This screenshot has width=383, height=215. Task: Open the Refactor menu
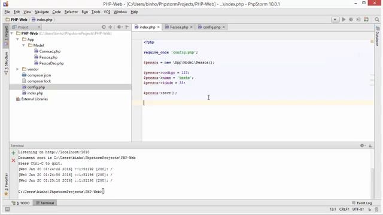coord(71,12)
